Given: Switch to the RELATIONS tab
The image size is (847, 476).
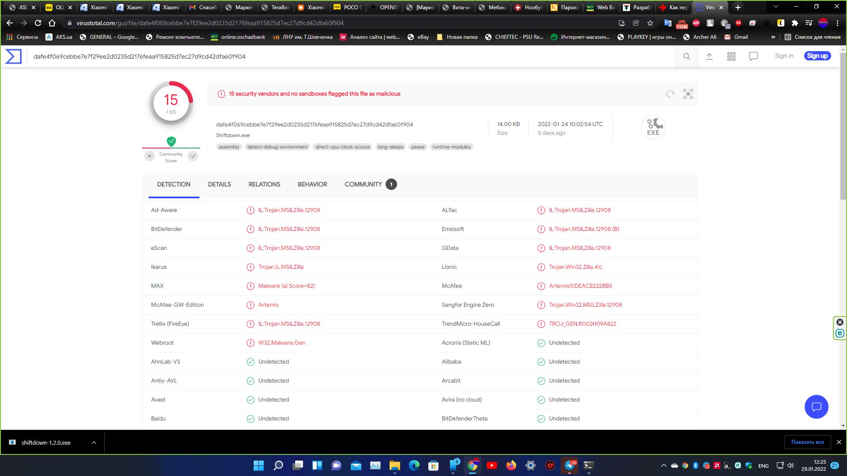Looking at the screenshot, I should click(264, 185).
